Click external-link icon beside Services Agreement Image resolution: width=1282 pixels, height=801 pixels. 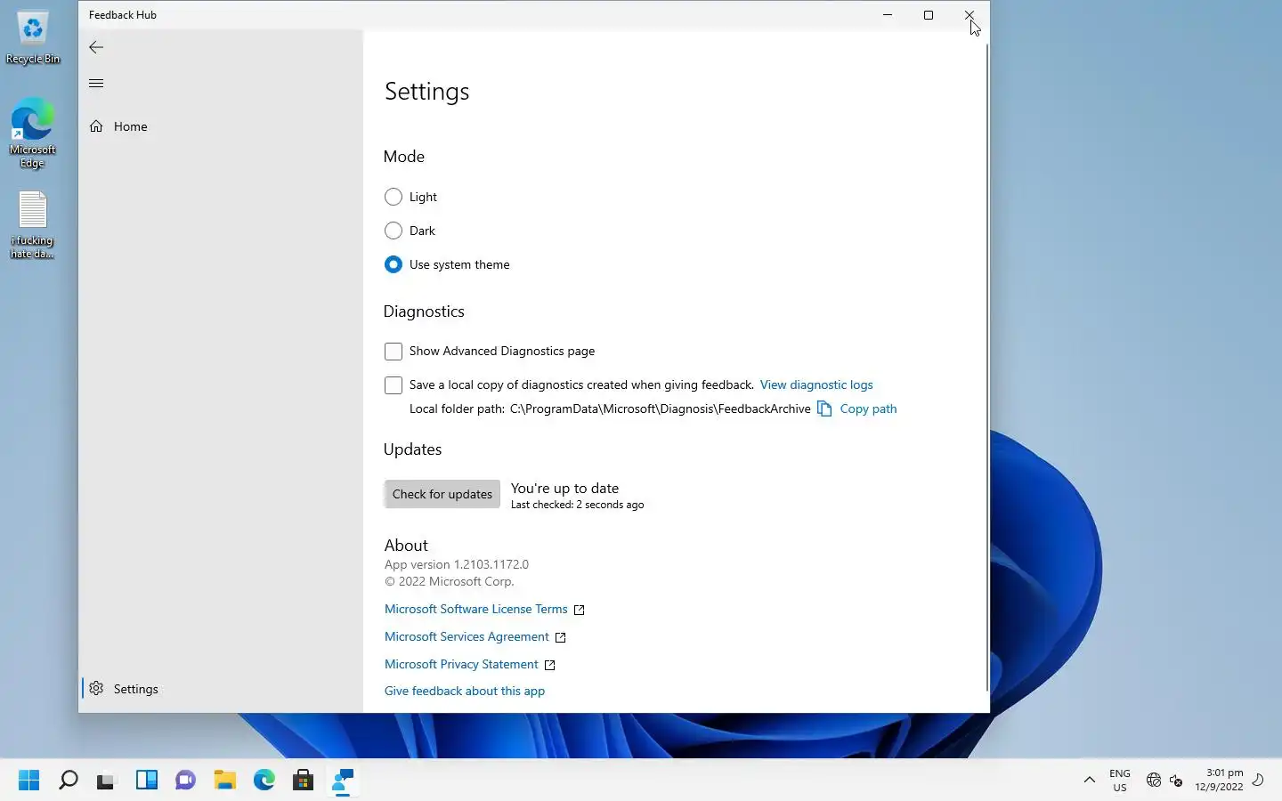561,637
